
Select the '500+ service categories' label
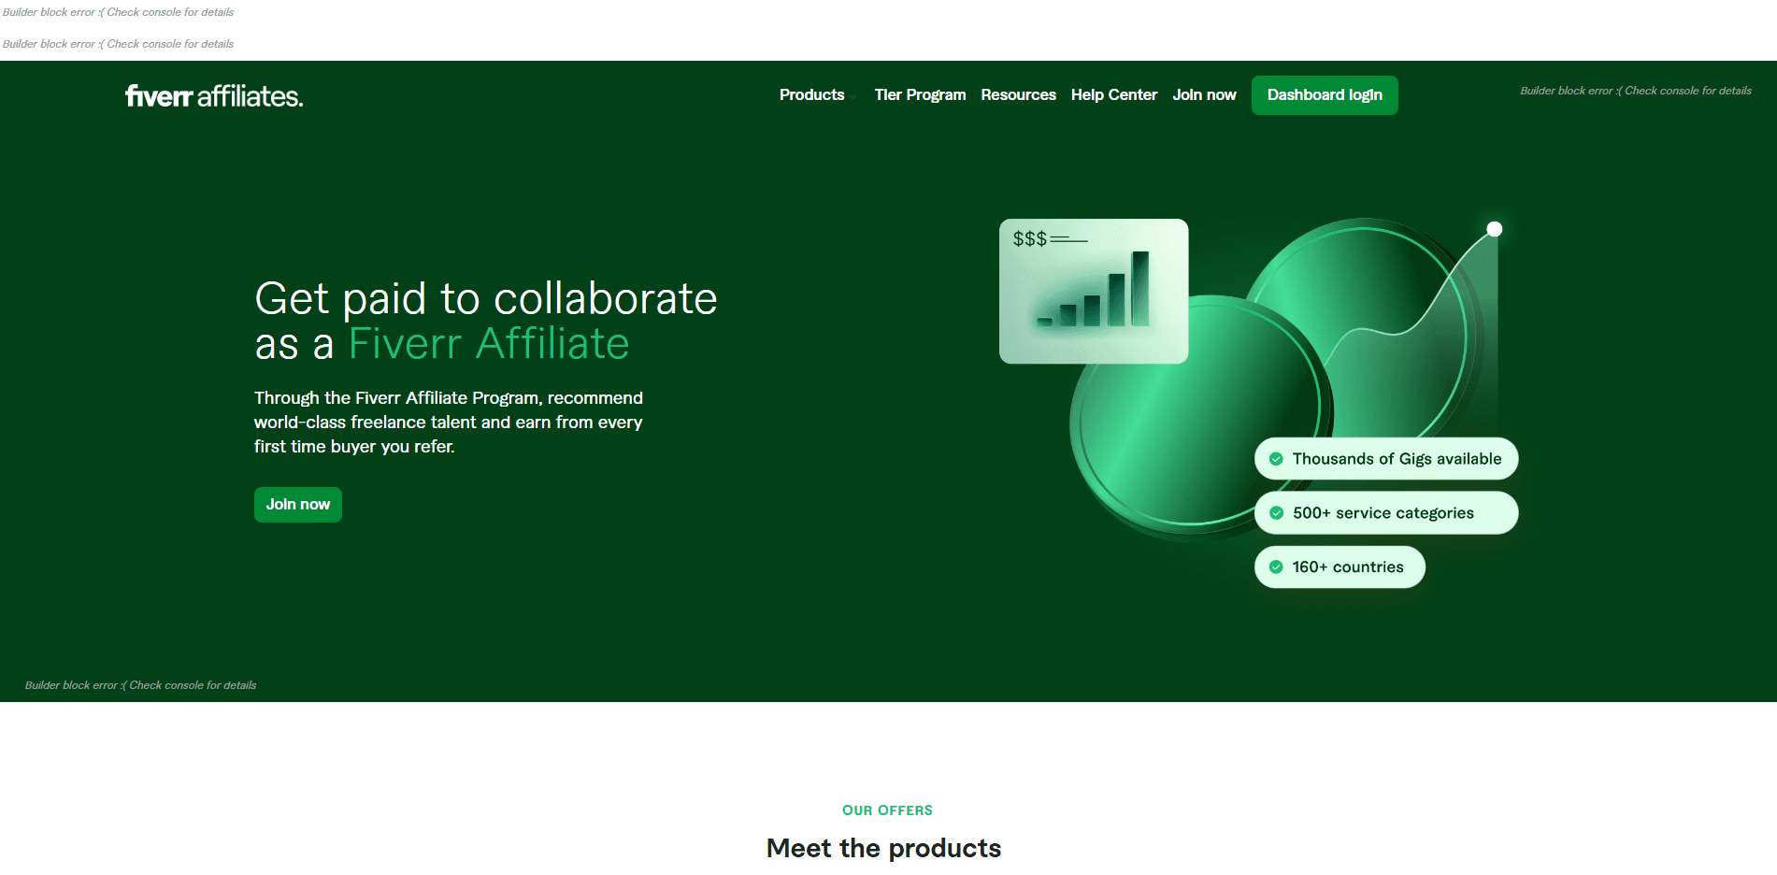click(x=1383, y=513)
